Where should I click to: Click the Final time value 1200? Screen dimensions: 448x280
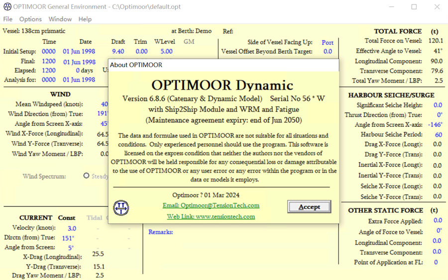point(49,61)
